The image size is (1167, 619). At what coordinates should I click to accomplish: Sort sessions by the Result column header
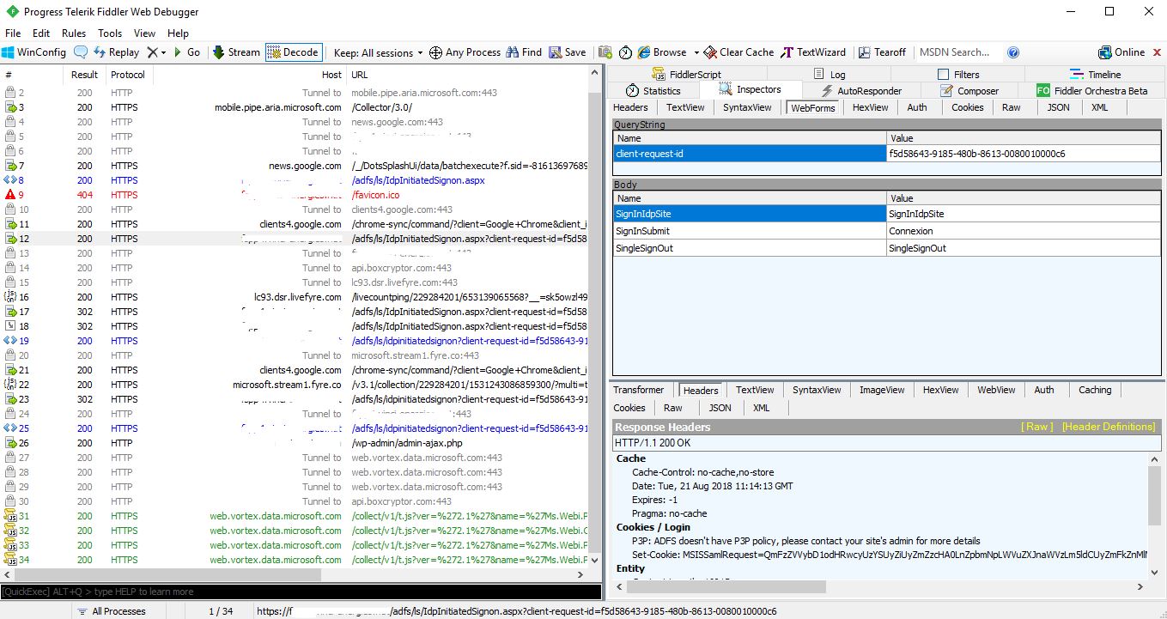(x=84, y=75)
